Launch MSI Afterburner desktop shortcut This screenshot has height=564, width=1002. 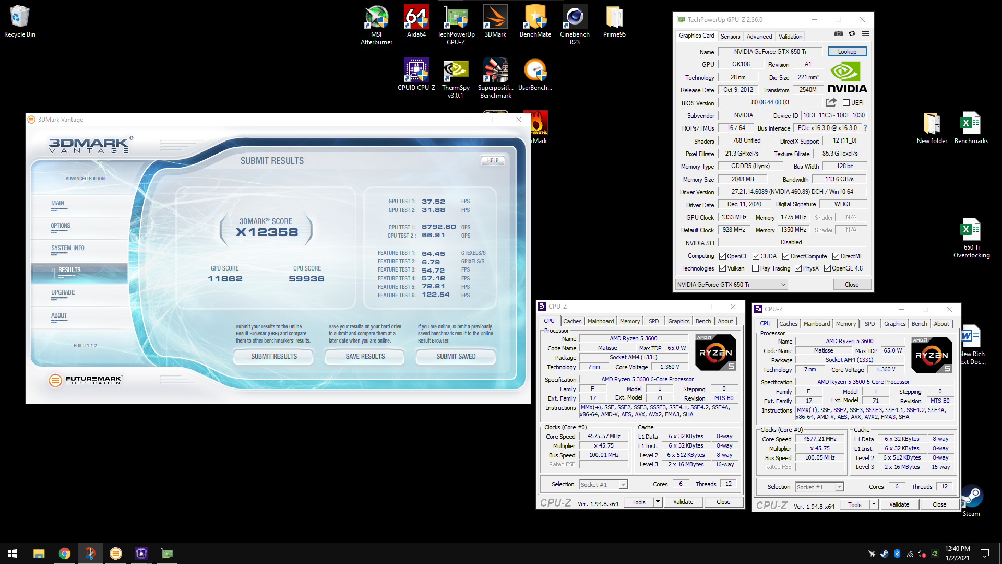coord(376,25)
